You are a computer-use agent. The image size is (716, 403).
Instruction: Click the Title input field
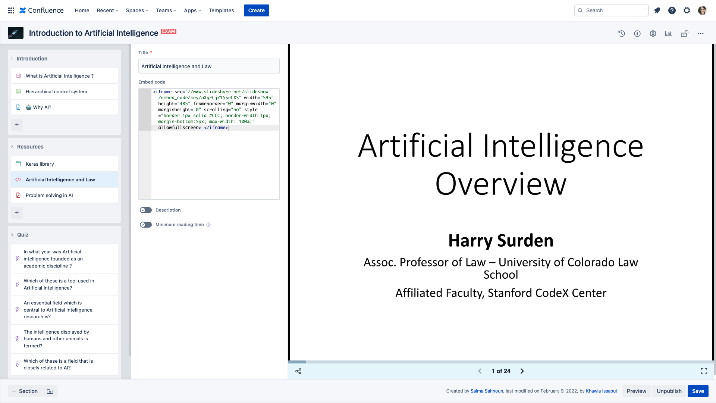(x=209, y=66)
